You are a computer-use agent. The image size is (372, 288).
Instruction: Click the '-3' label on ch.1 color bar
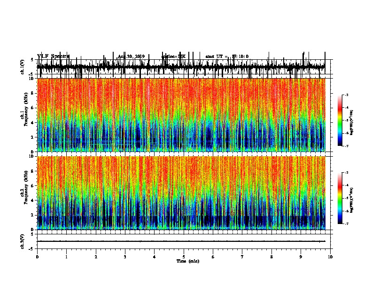point(347,95)
